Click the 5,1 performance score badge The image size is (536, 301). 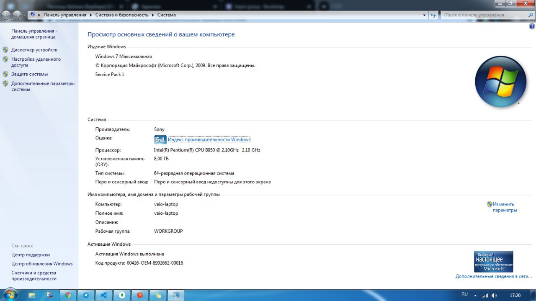pos(160,139)
